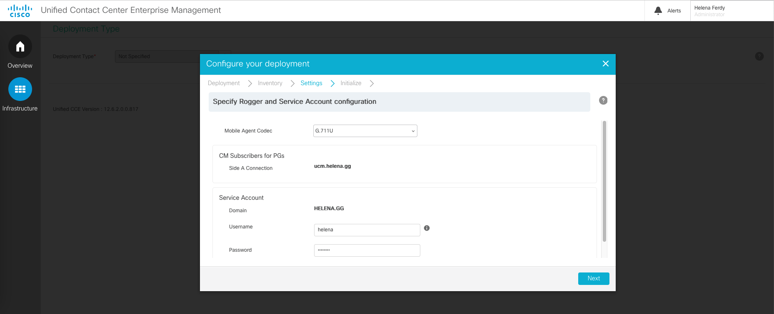The image size is (774, 314).
Task: Click the dialog vertical scrollbar
Action: pyautogui.click(x=604, y=181)
